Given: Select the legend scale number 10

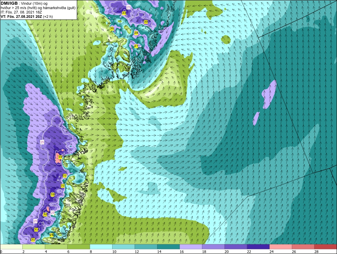Looking at the screenshot, I should point(114,252).
